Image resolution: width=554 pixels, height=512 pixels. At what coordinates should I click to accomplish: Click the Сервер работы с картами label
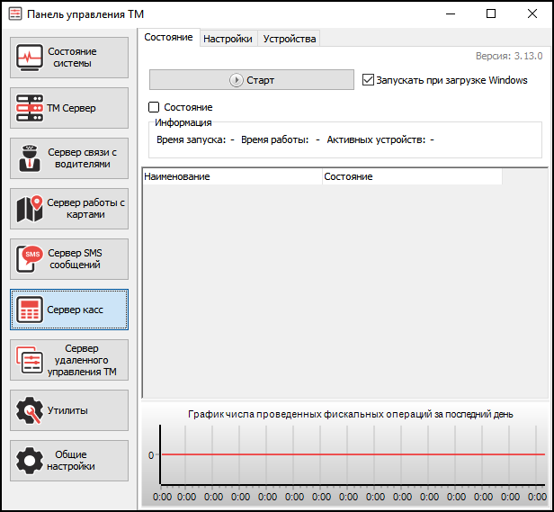point(85,208)
